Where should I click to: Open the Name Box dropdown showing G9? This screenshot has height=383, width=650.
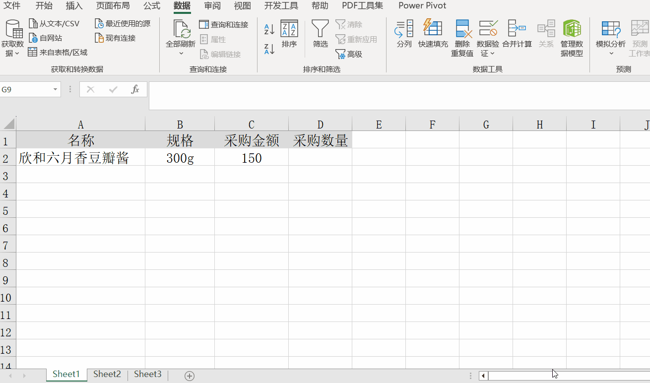(x=55, y=89)
